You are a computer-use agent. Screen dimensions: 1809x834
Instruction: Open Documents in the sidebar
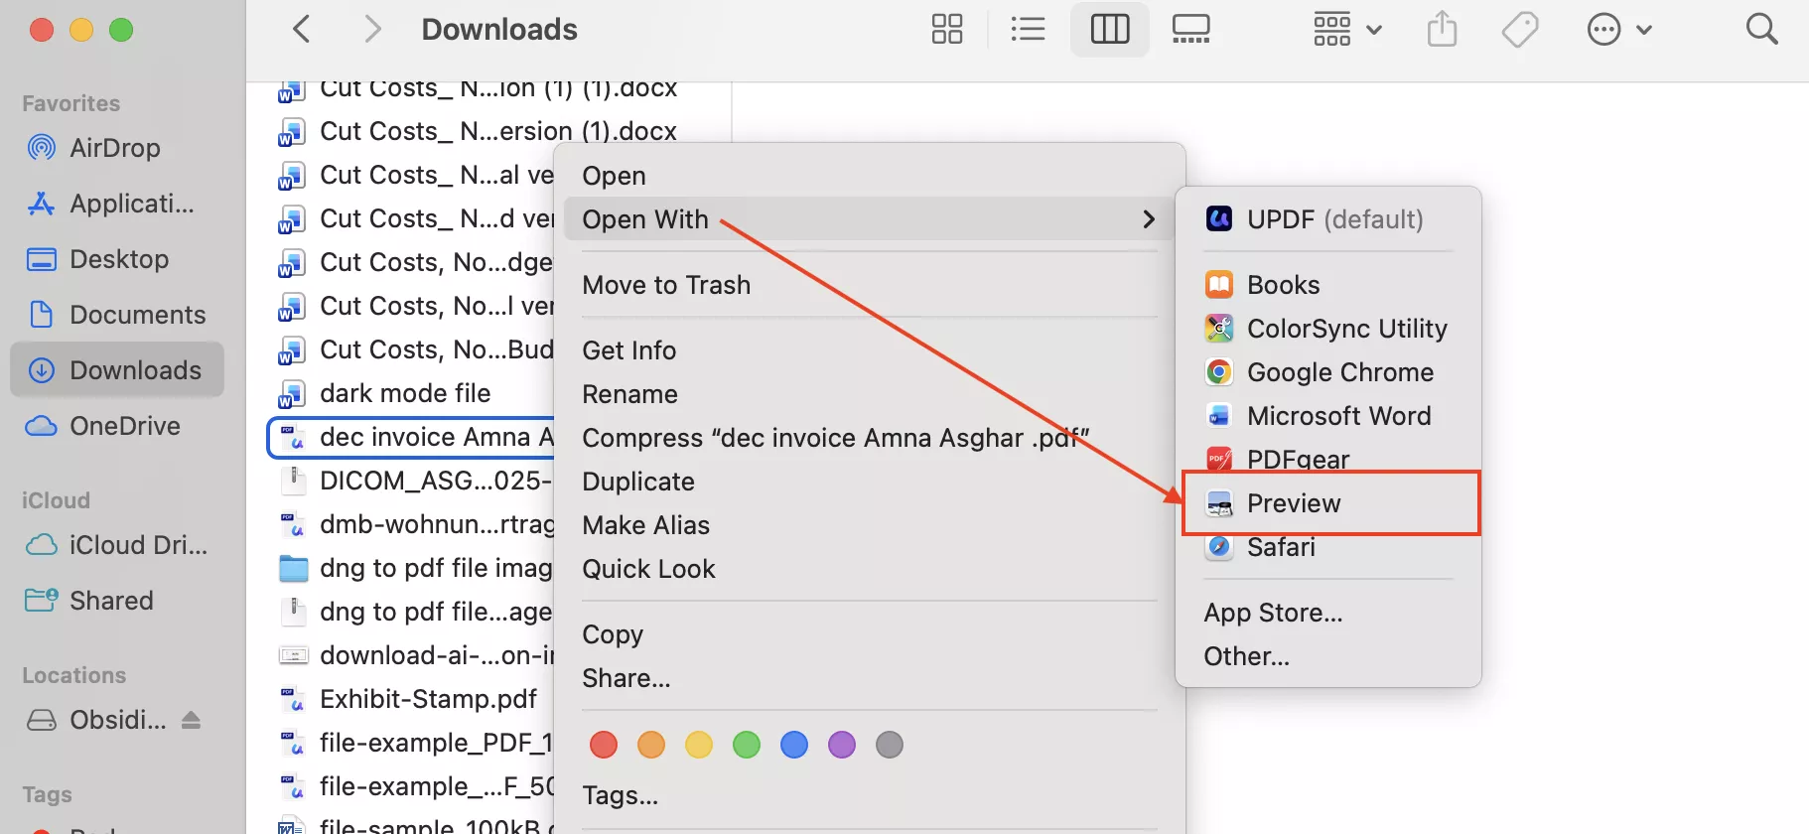pyautogui.click(x=117, y=315)
